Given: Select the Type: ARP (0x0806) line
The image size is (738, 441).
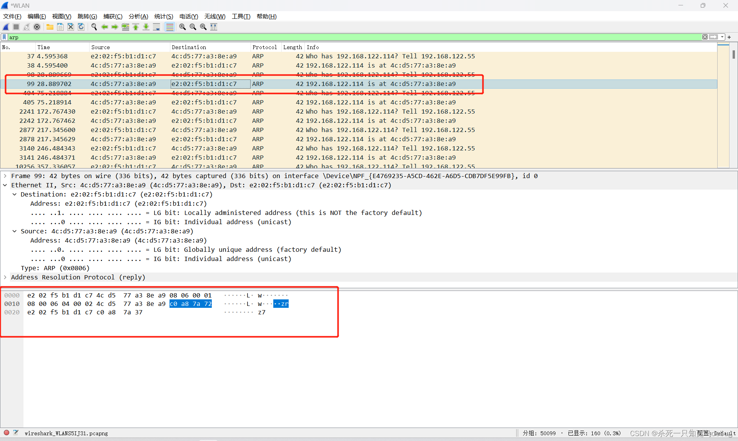Looking at the screenshot, I should coord(55,268).
